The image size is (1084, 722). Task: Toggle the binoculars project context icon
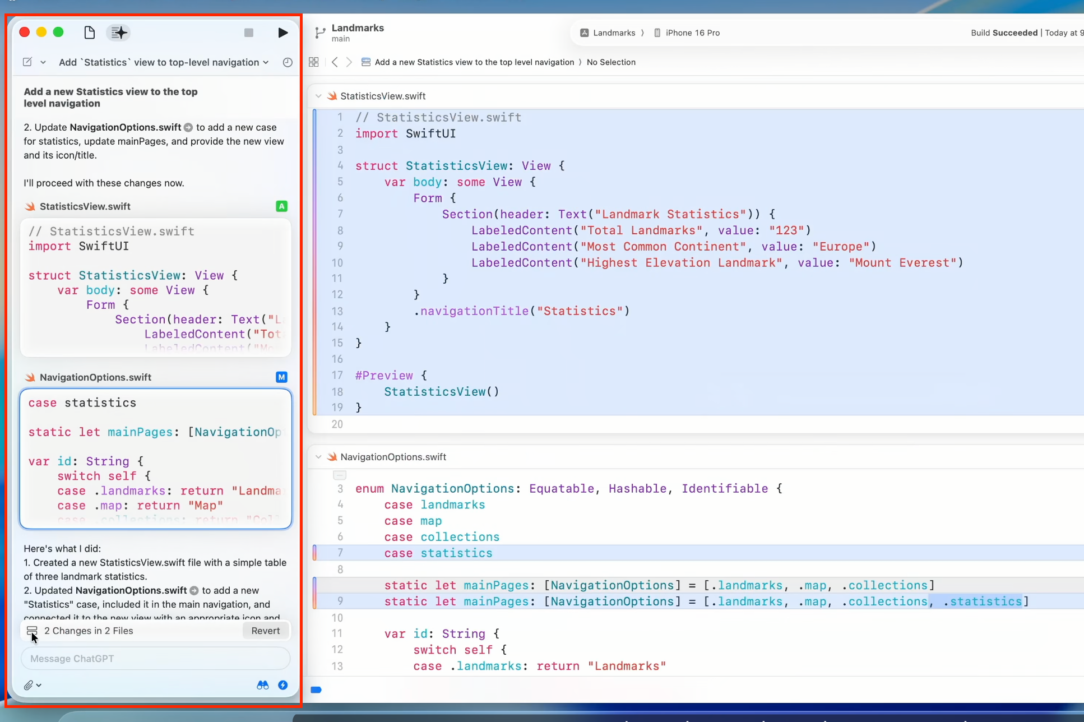(x=262, y=685)
